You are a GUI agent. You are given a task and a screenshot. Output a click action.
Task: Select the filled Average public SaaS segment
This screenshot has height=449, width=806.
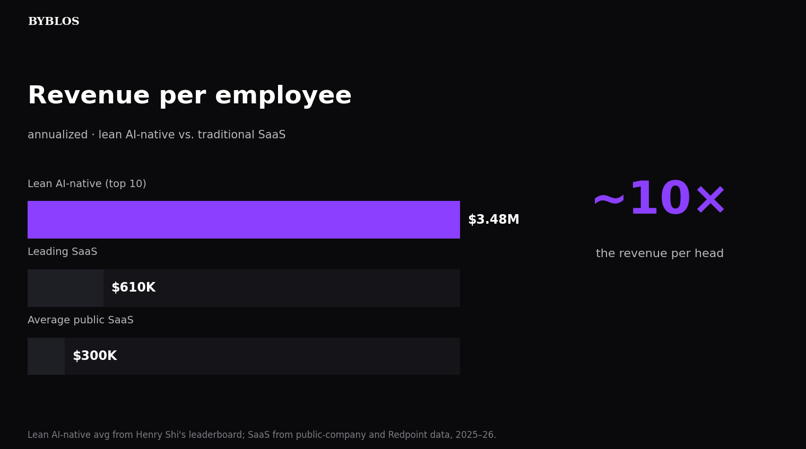(x=46, y=356)
